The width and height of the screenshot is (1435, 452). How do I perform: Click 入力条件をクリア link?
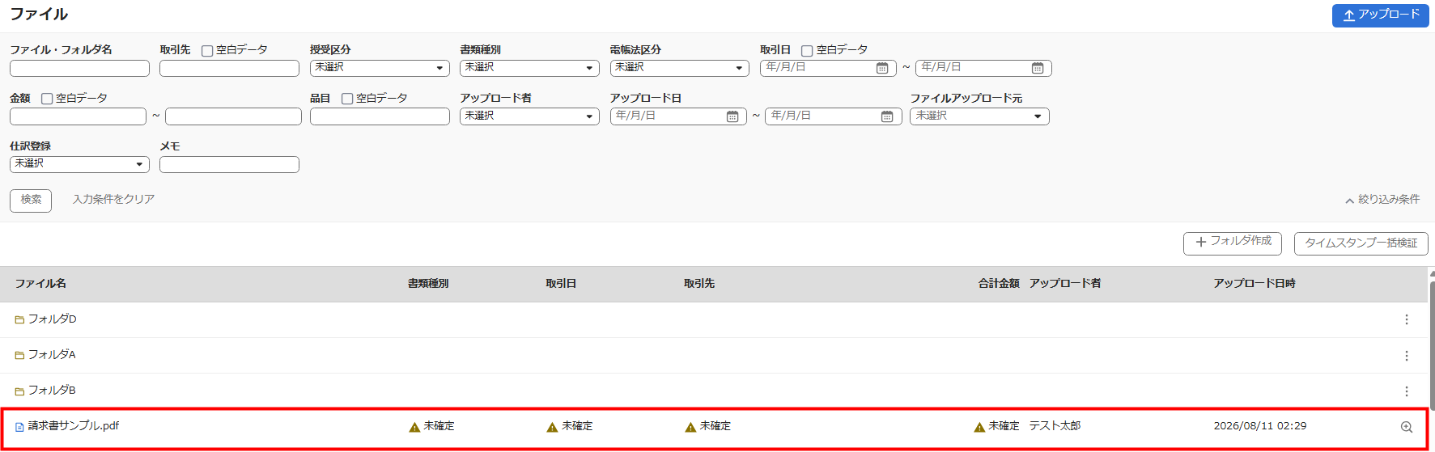coord(113,200)
